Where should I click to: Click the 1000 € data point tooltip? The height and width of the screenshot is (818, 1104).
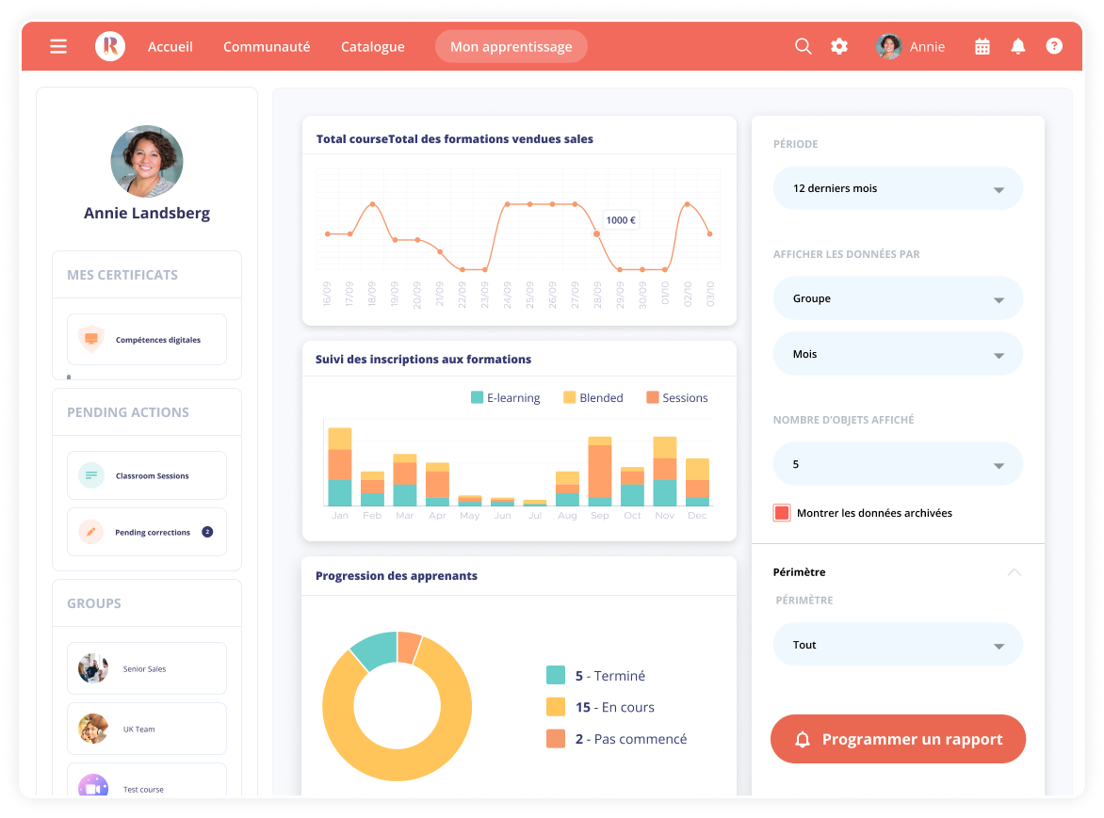click(x=621, y=220)
